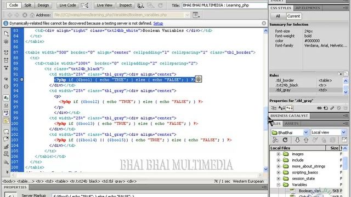This screenshot has height=197, width=351.
Task: Show Only Set Properties icon
Action: (290, 108)
